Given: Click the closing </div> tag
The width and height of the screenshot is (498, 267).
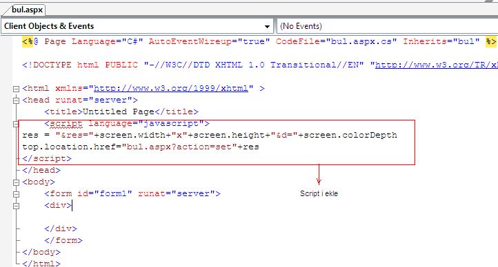Looking at the screenshot, I should [x=60, y=228].
